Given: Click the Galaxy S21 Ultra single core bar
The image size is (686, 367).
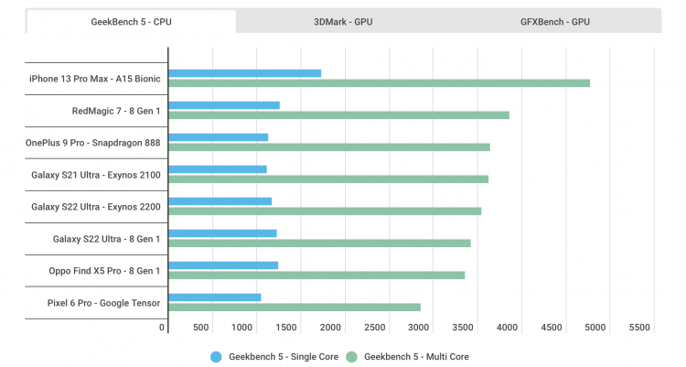Looking at the screenshot, I should 218,169.
